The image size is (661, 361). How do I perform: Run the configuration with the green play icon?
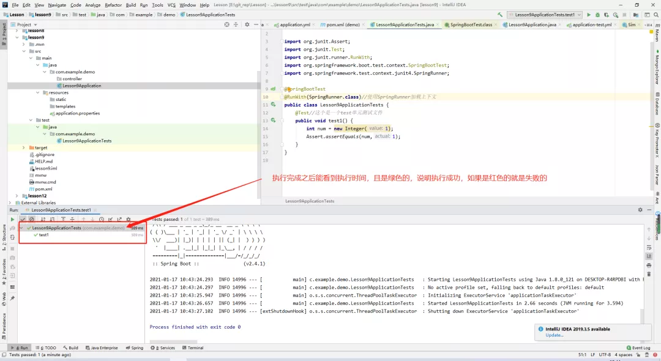point(589,15)
